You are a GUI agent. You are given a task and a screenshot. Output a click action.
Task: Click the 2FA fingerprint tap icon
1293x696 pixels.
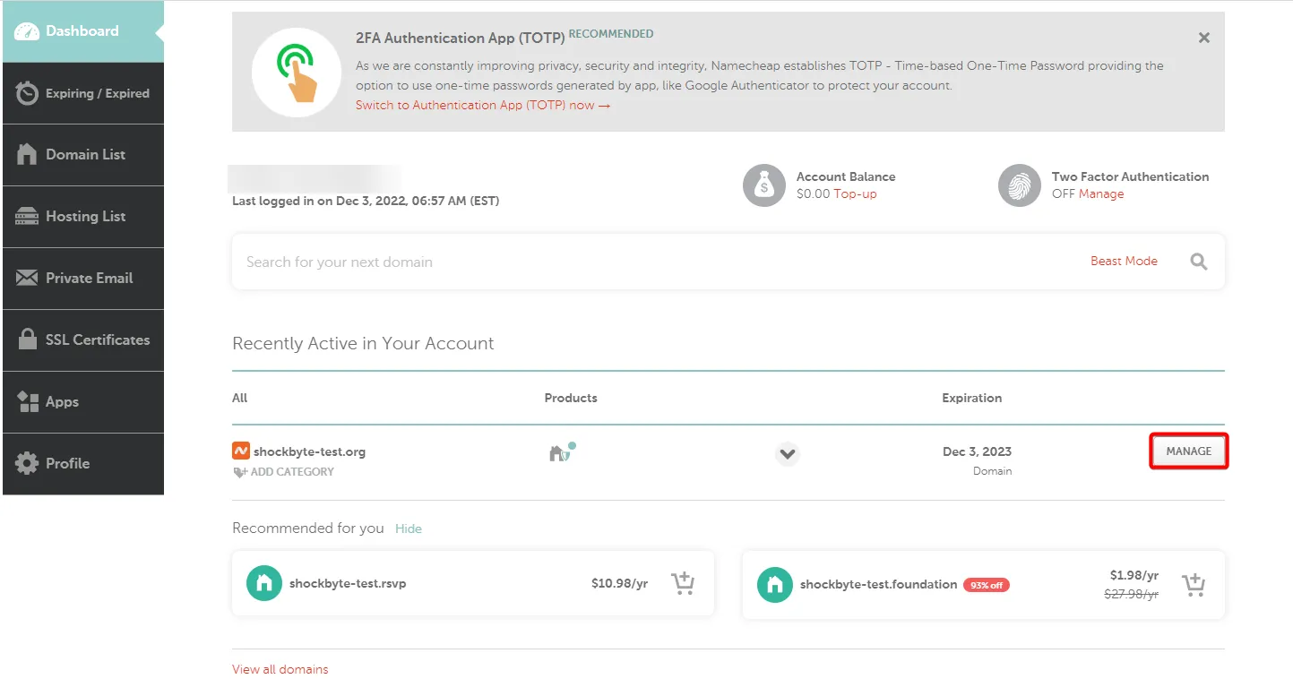click(297, 72)
